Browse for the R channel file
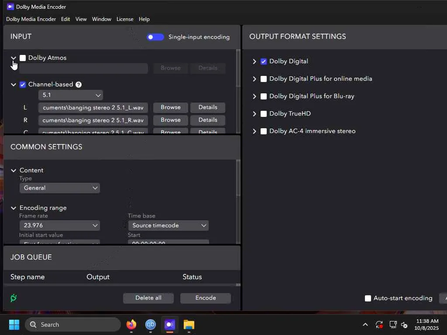Image resolution: width=447 pixels, height=335 pixels. (171, 120)
